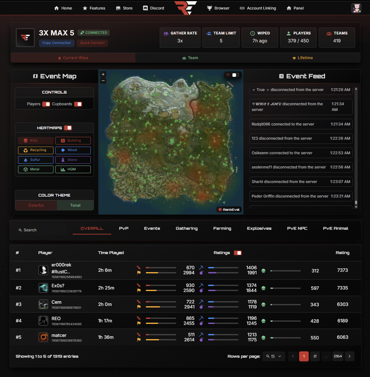Screen dimensions: 370x377
Task: Click the central red logo in navbar
Action: click(x=185, y=8)
